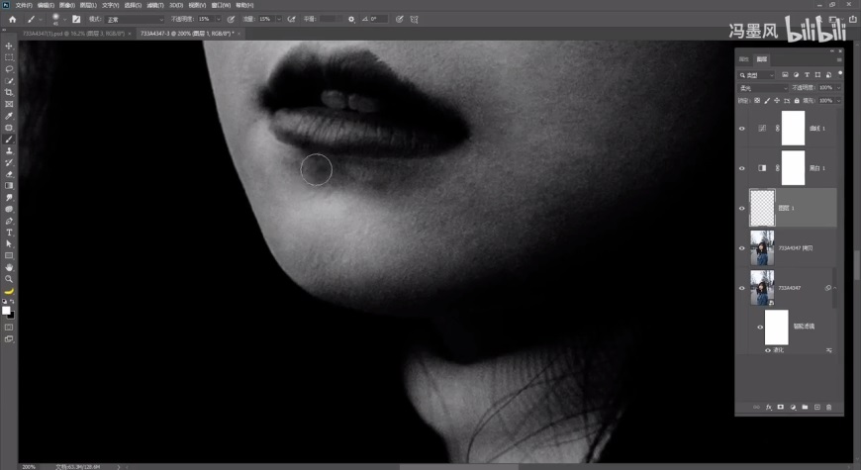This screenshot has height=470, width=861.
Task: Click the Home icon in options bar
Action: click(x=13, y=19)
